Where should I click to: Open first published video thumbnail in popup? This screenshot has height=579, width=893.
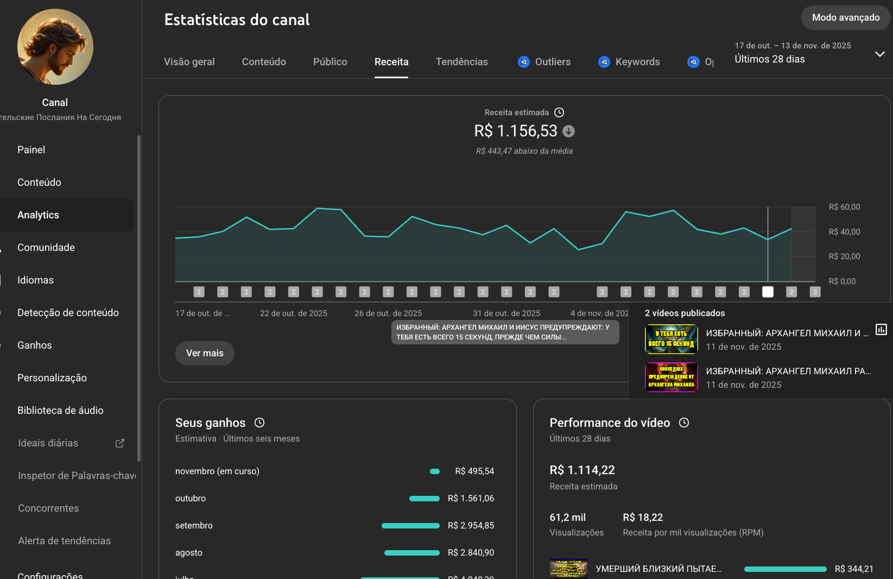click(x=671, y=339)
